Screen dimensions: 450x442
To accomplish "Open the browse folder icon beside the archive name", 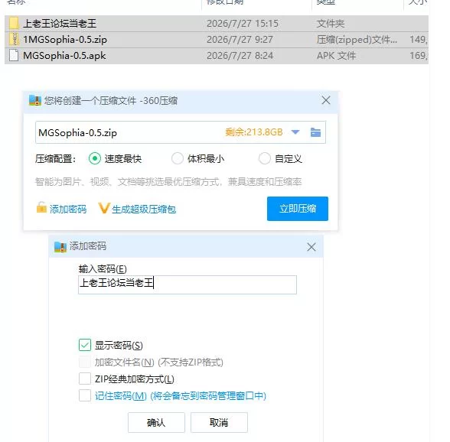I will (315, 132).
